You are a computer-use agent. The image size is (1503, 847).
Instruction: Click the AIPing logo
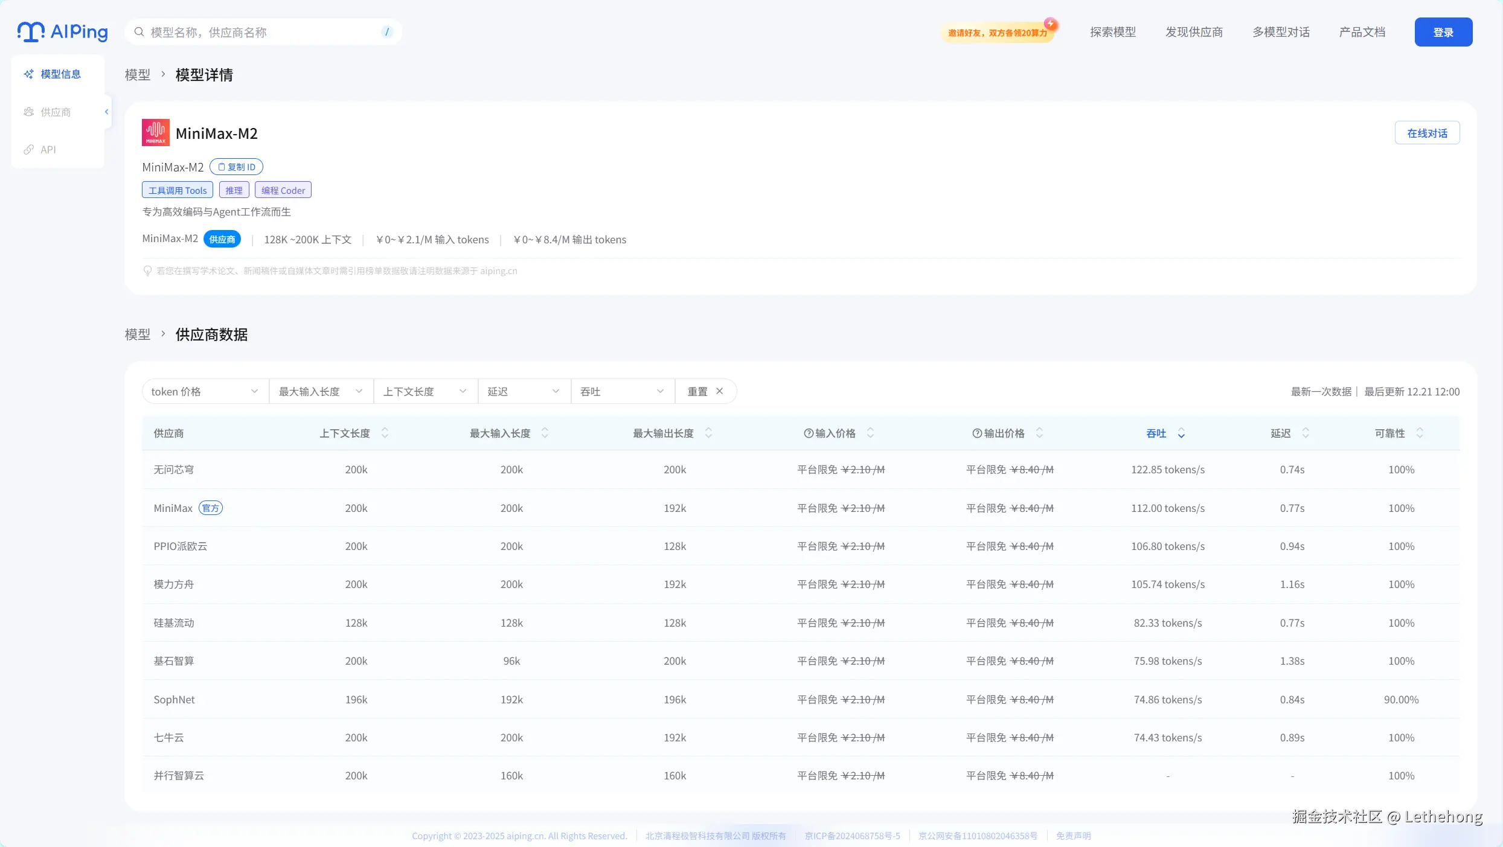tap(62, 31)
